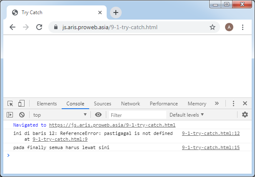Close the browser window
The width and height of the screenshot is (255, 177).
pyautogui.click(x=242, y=5)
